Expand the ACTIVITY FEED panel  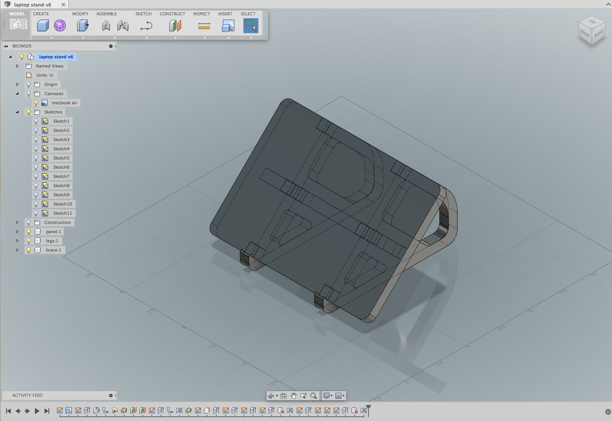point(111,395)
